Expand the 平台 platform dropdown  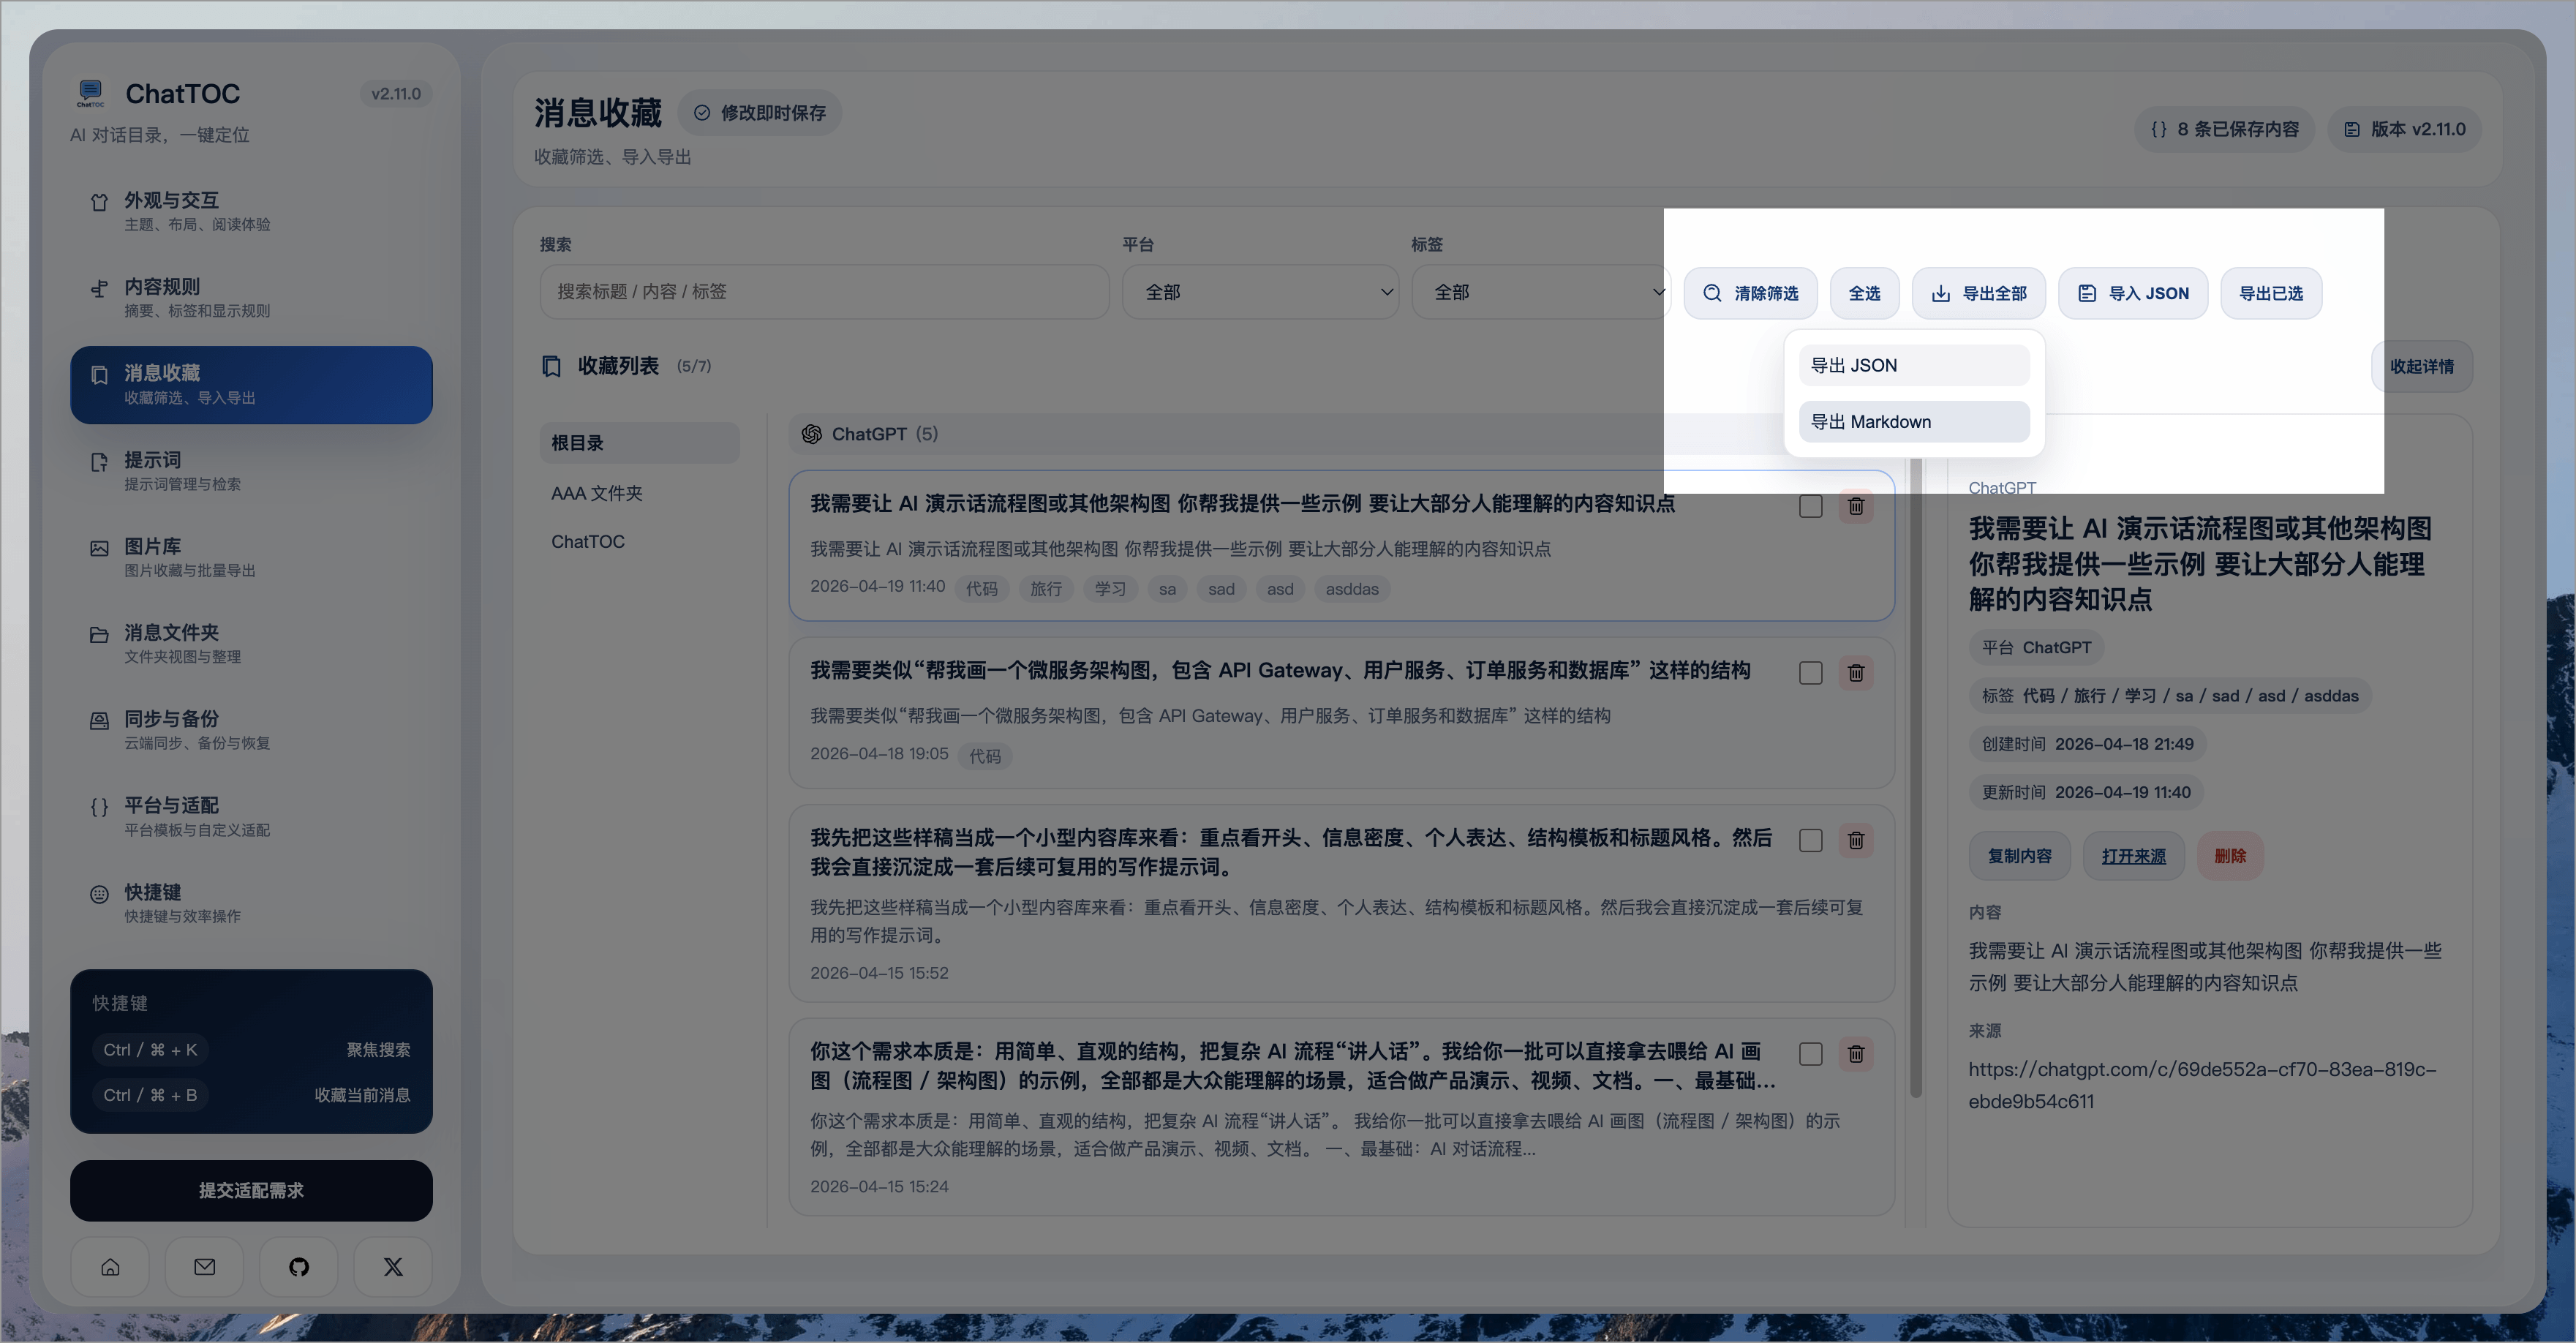pyautogui.click(x=1260, y=292)
